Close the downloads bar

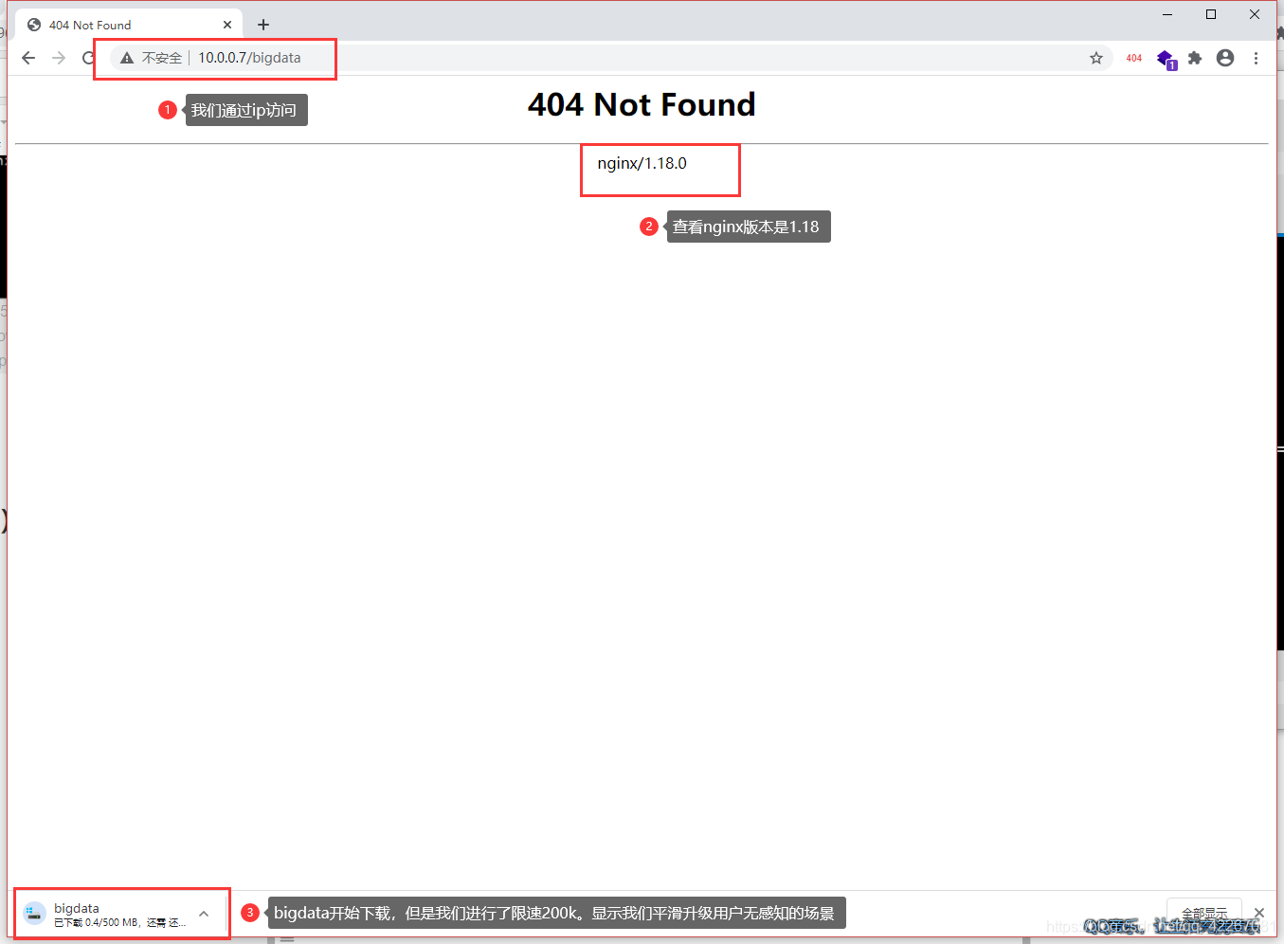pos(1259,913)
